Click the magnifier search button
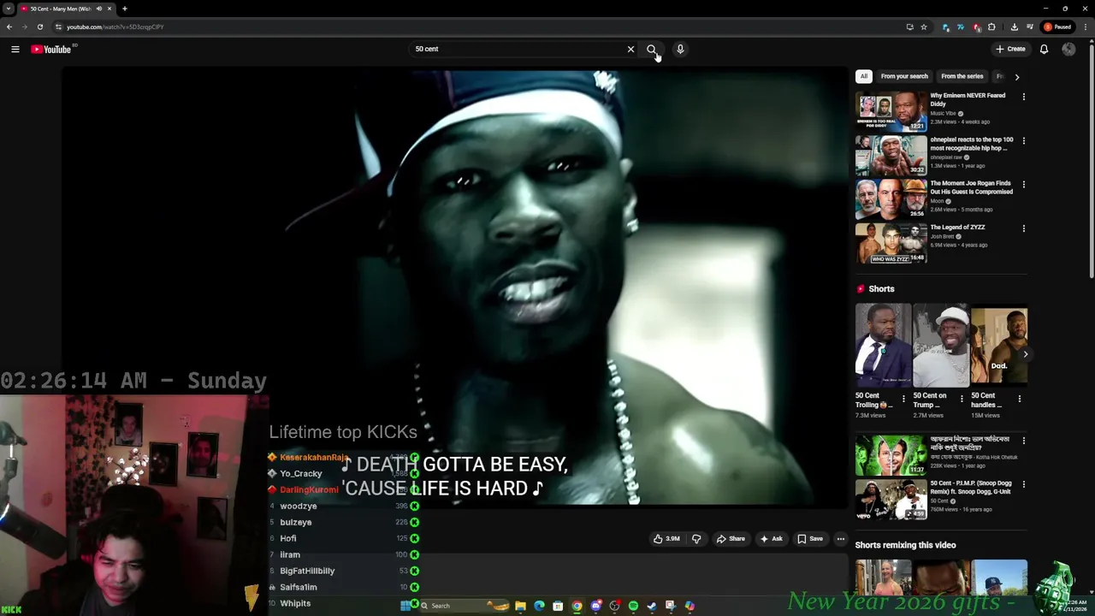The image size is (1095, 616). (652, 49)
